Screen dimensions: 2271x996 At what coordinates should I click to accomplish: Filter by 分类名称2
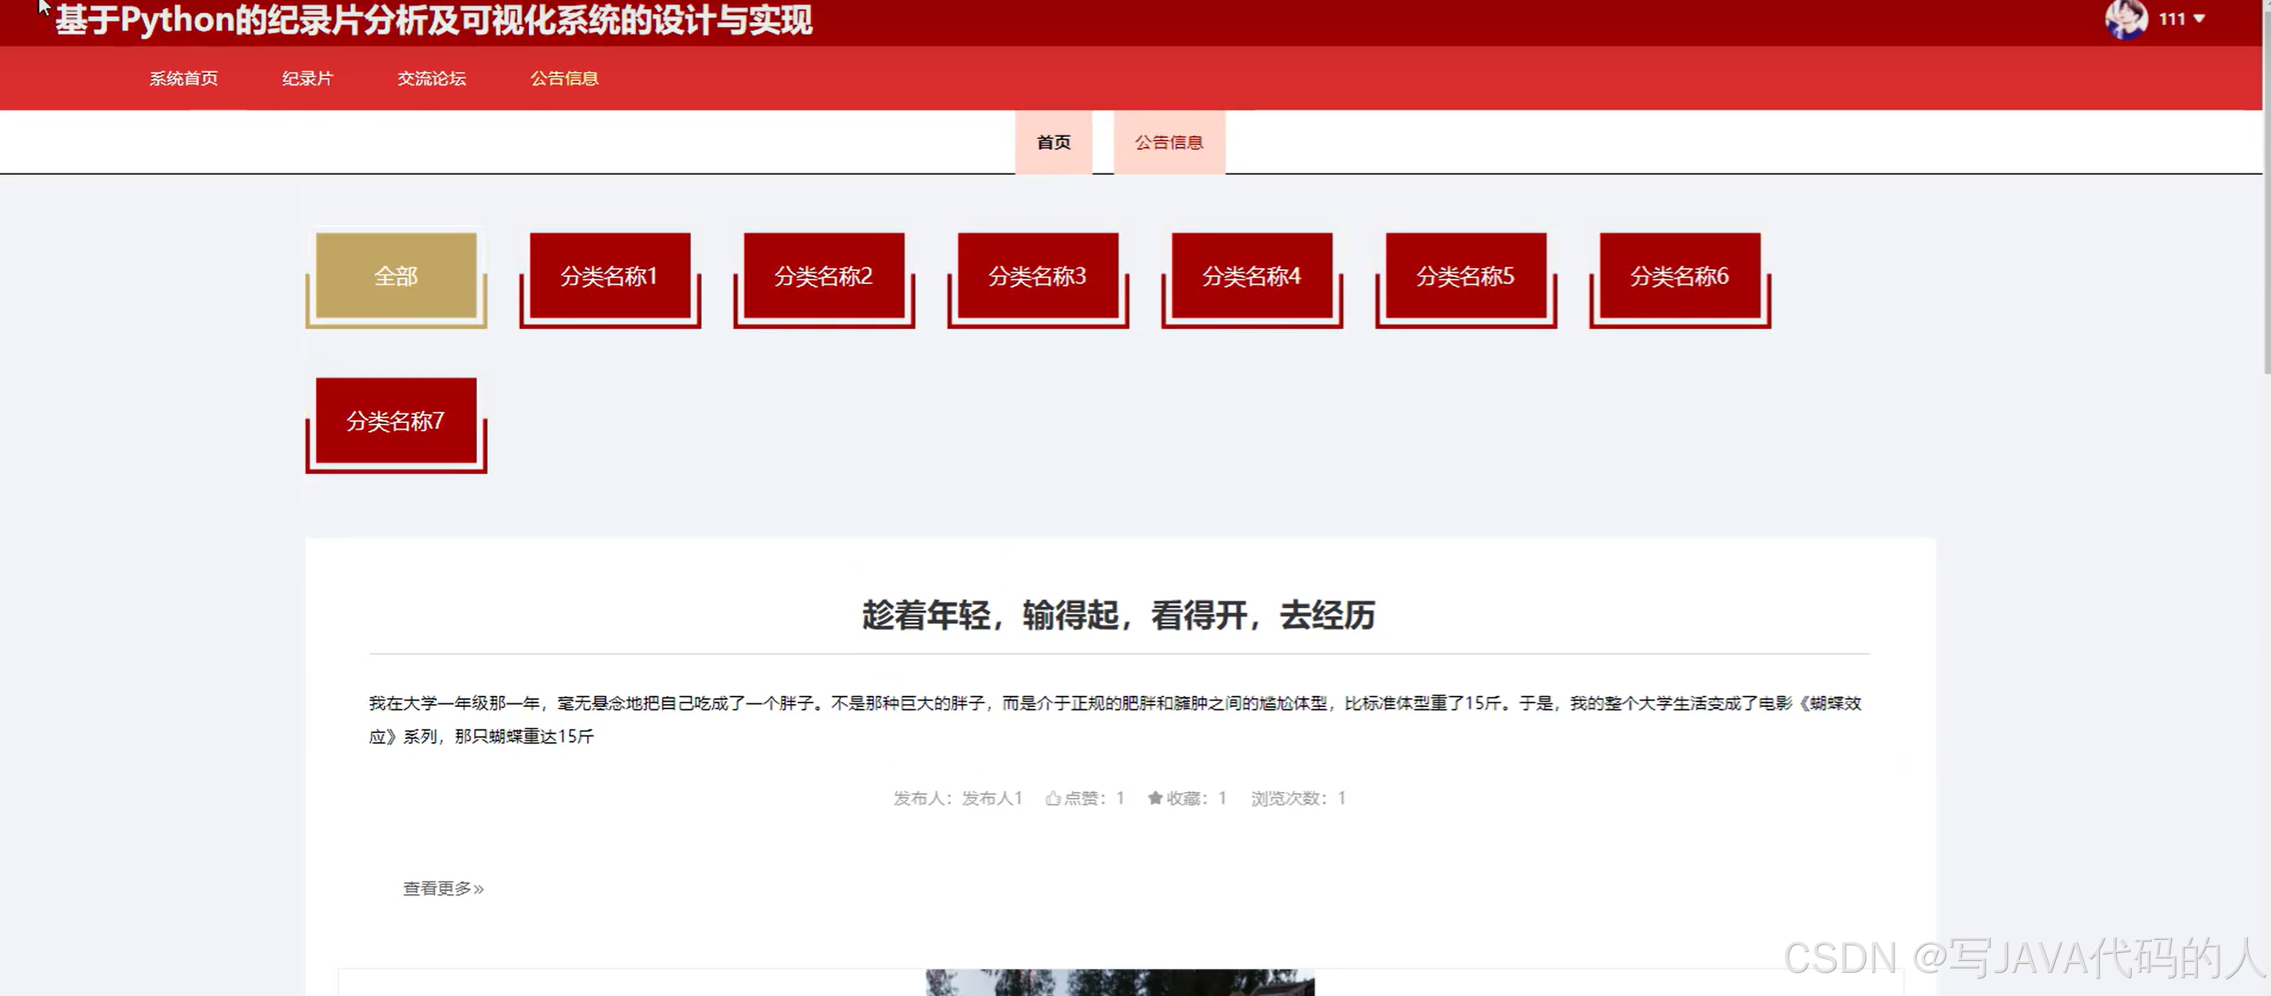pos(824,276)
